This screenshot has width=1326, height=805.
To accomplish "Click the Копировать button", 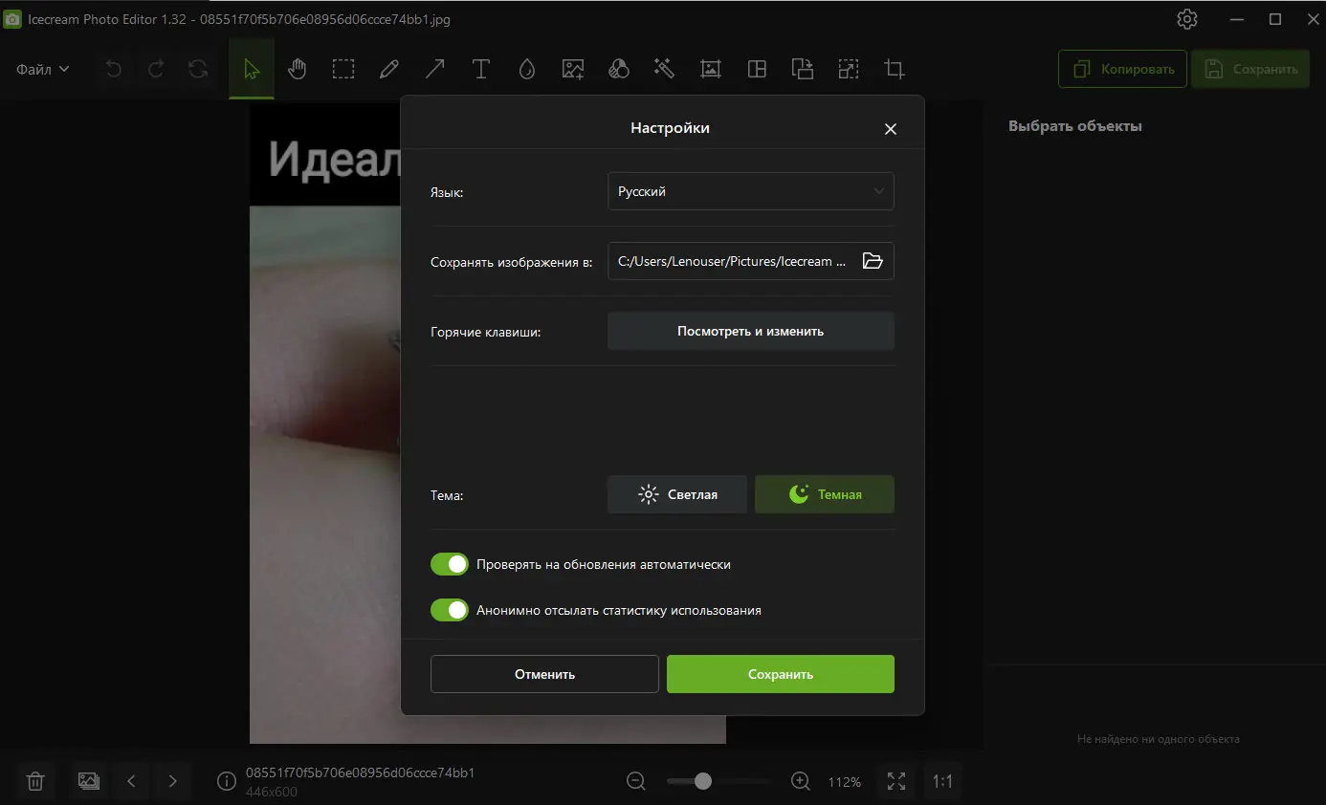I will pos(1122,69).
